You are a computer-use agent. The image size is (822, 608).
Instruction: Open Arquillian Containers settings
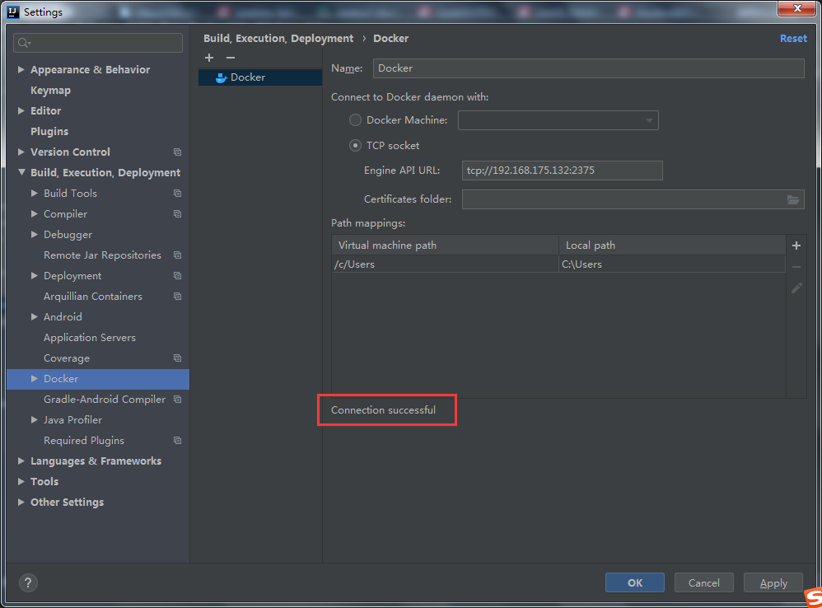click(93, 296)
